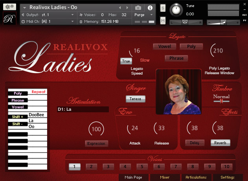248x181 pixels.
Task: Select voice 3
Action: (108, 166)
